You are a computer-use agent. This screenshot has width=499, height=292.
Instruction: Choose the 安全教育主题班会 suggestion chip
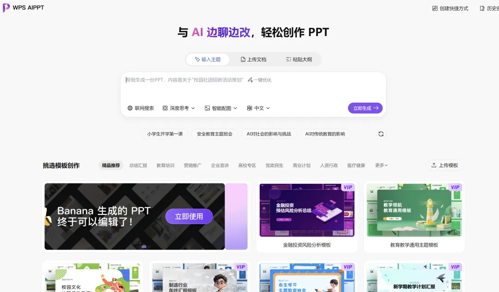coord(214,134)
